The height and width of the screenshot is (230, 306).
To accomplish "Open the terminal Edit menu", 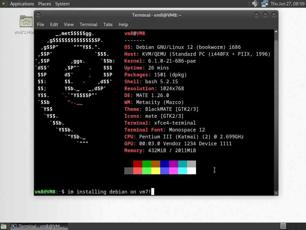I will coord(54,25).
